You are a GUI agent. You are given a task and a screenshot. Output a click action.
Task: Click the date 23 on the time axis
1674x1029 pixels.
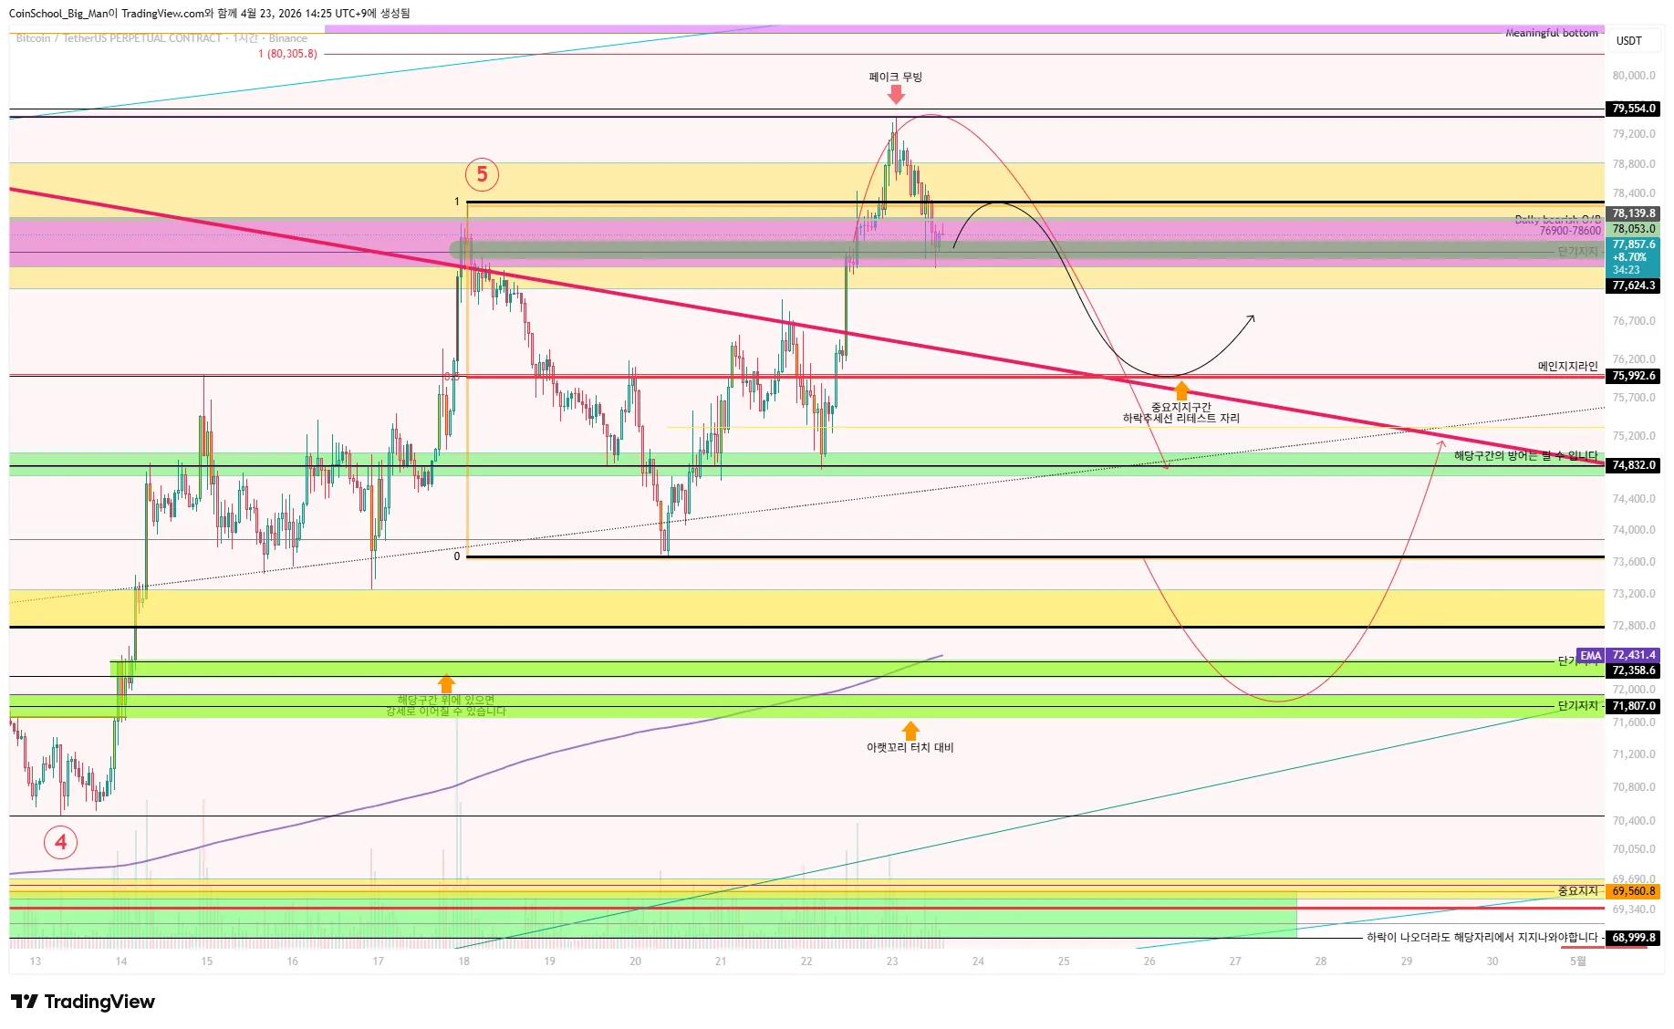click(892, 961)
